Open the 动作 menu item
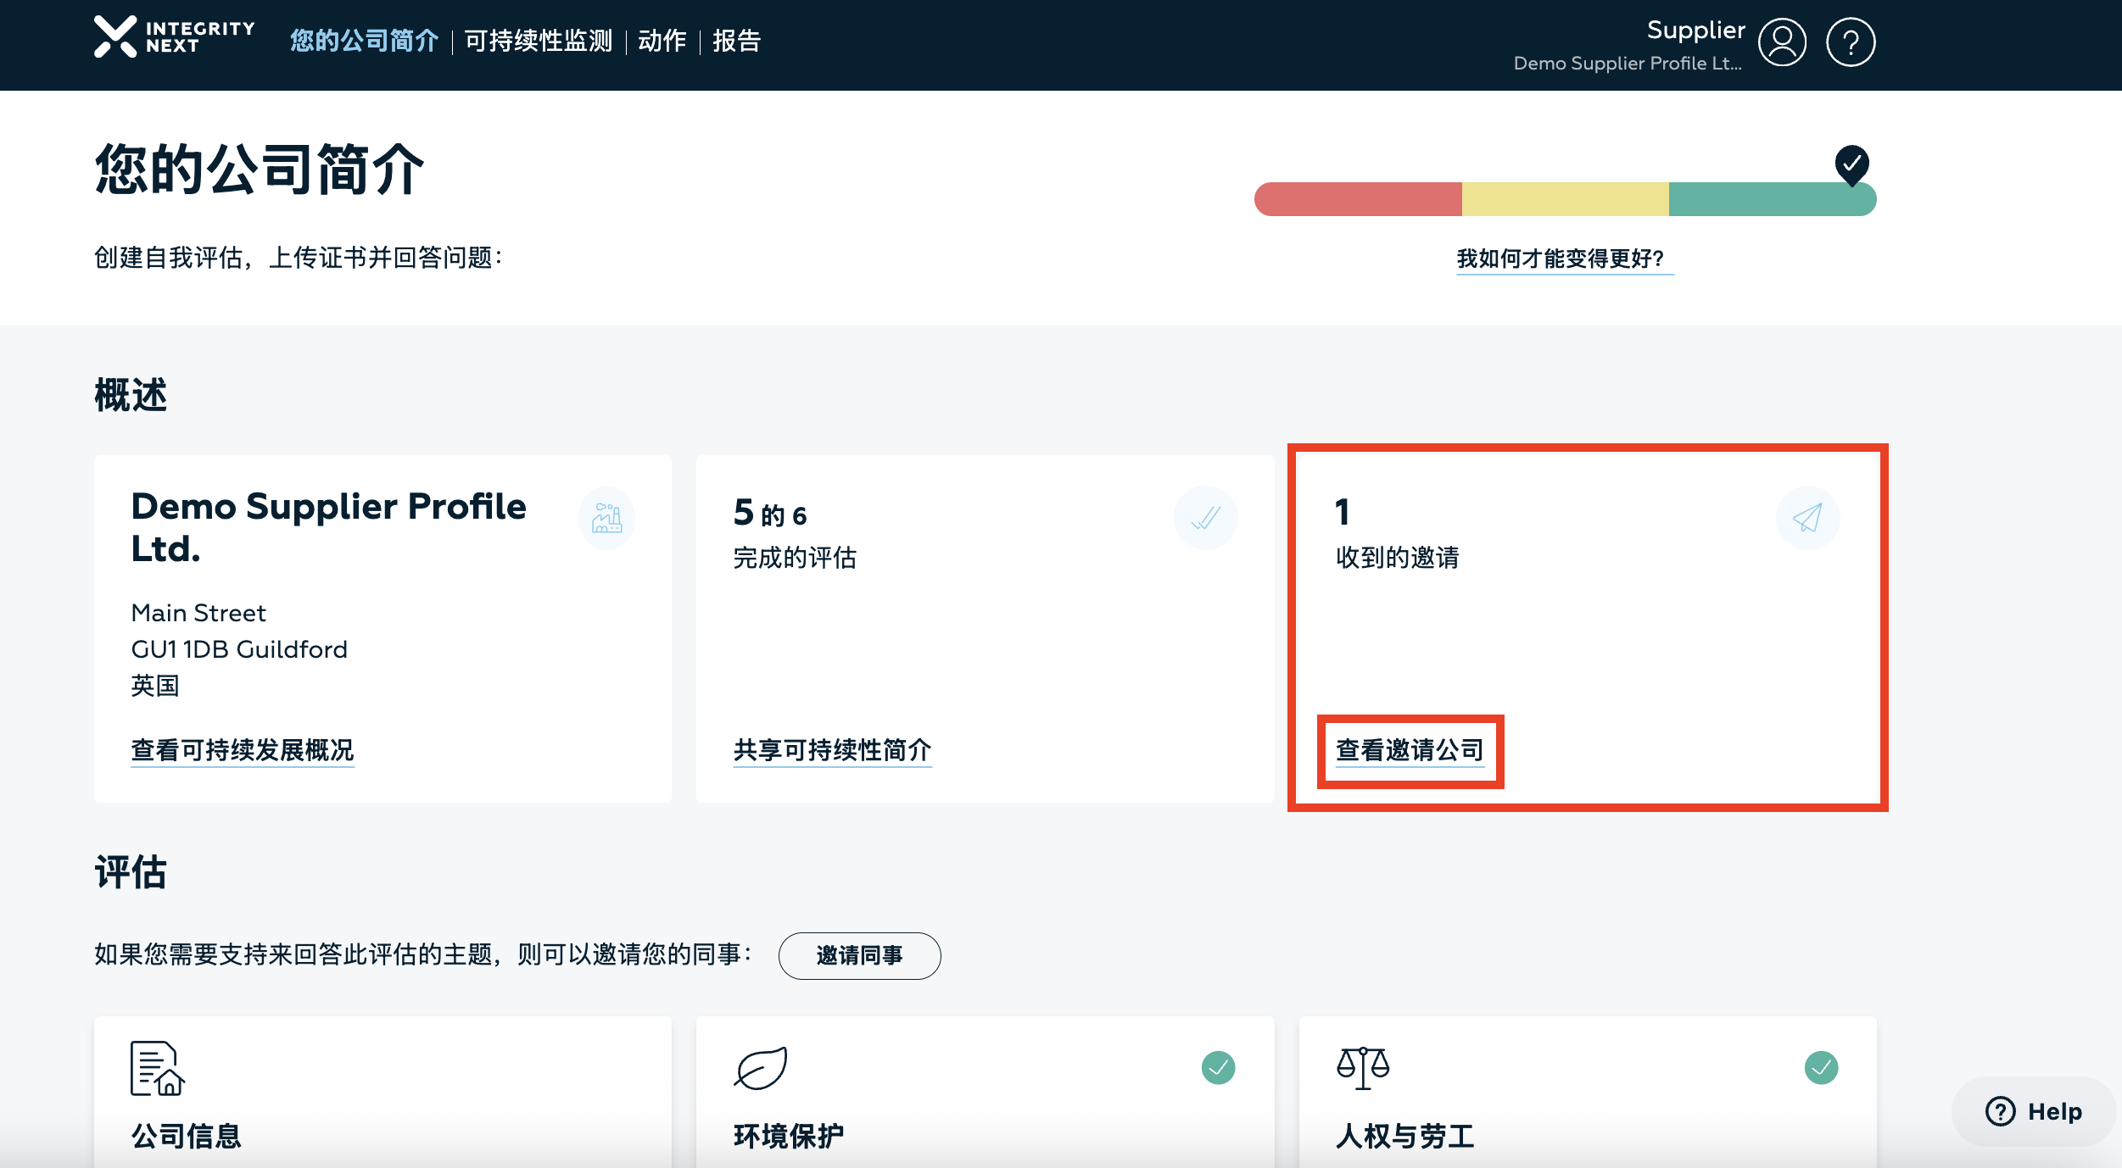This screenshot has height=1168, width=2122. pyautogui.click(x=662, y=41)
